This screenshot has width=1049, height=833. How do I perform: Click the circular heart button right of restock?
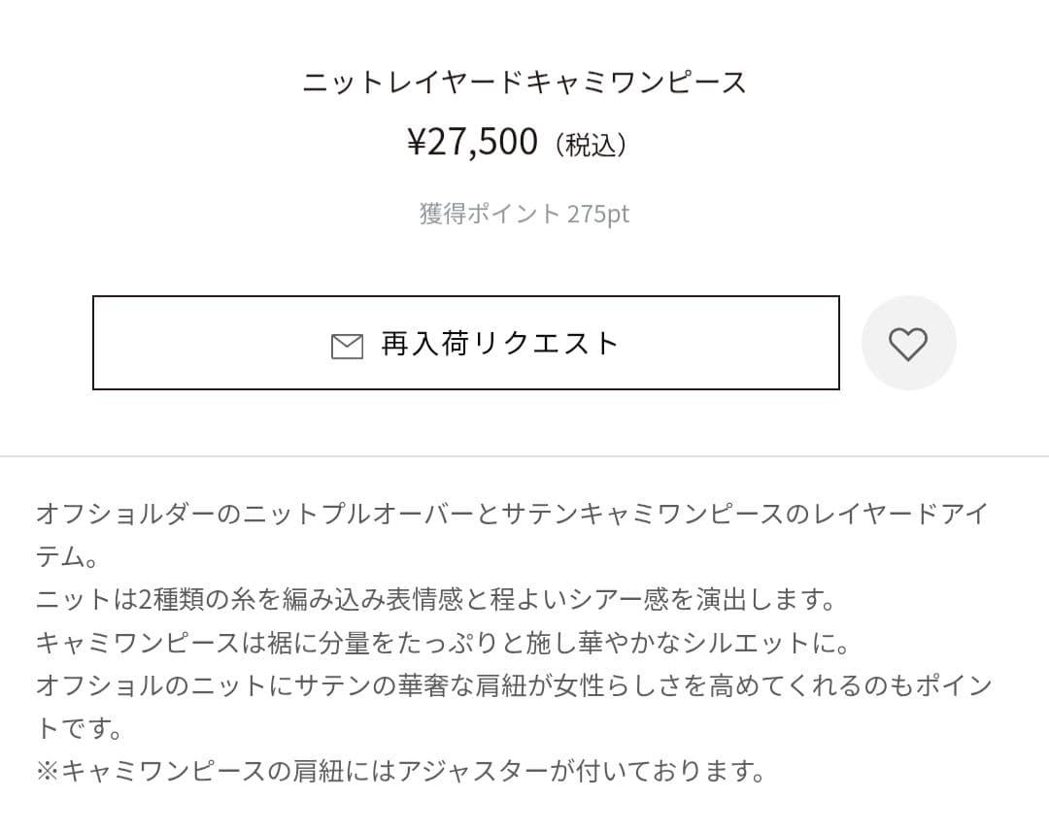tap(908, 343)
